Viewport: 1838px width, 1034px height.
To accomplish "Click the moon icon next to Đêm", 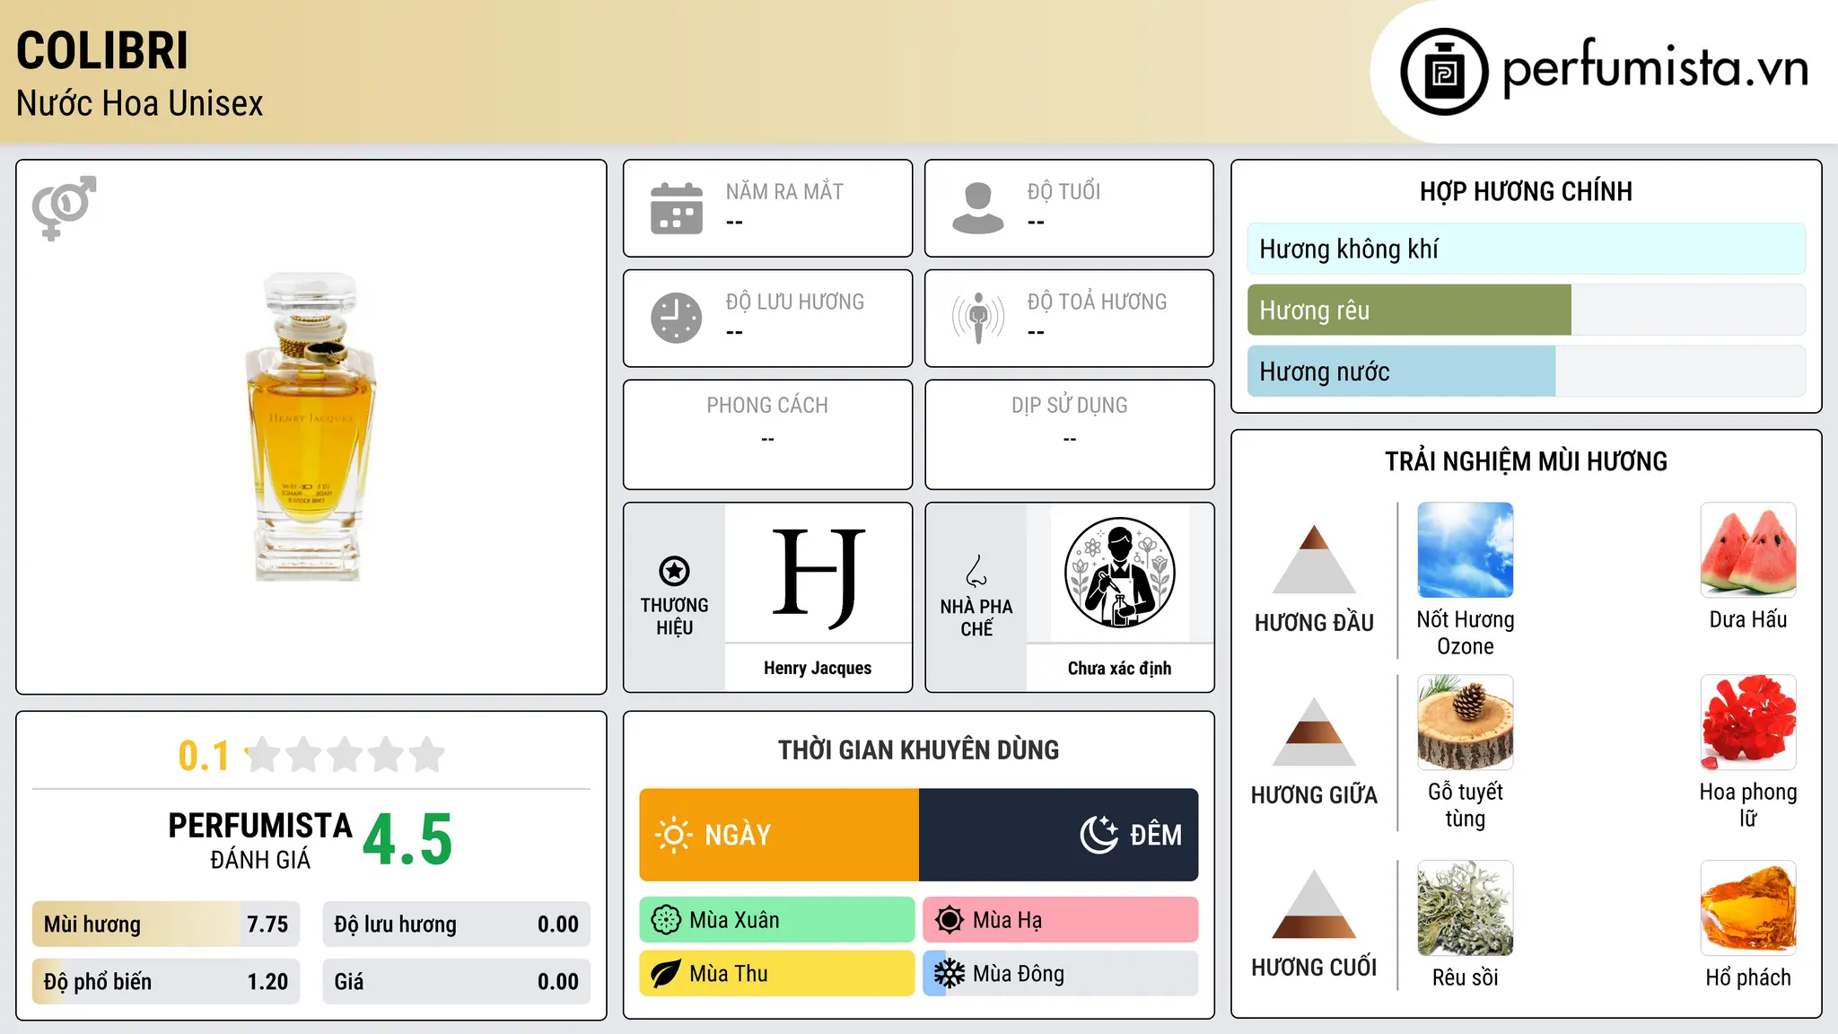I will 1099,835.
